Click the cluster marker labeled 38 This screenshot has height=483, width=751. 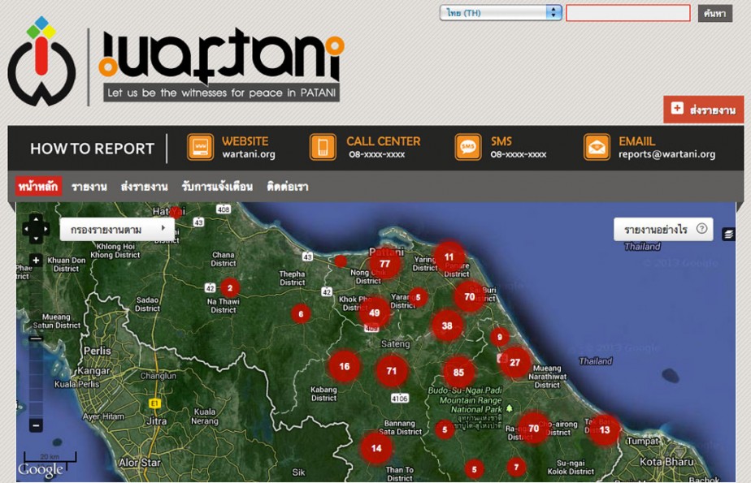pos(447,326)
